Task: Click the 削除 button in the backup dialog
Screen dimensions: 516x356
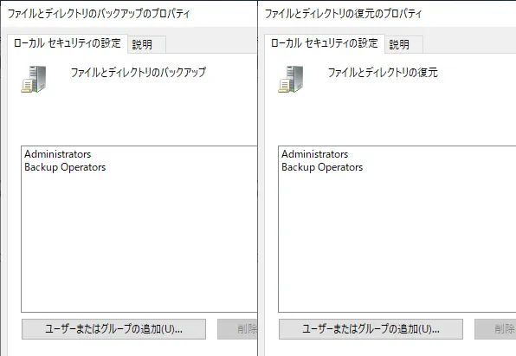Action: pyautogui.click(x=237, y=329)
